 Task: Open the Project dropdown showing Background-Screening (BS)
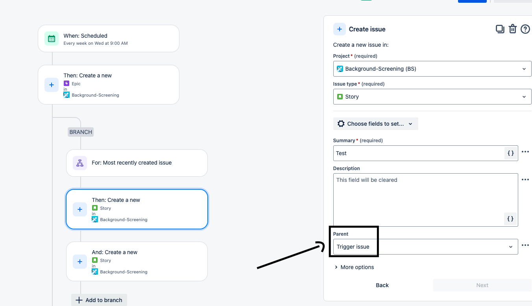[x=432, y=69]
